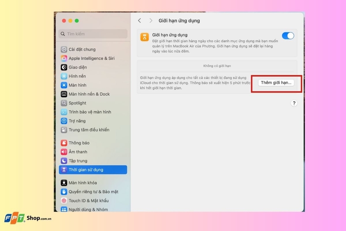This screenshot has height=231, width=346.
Task: Click the Người dùng & Nhóm people icon
Action: pyautogui.click(x=64, y=209)
